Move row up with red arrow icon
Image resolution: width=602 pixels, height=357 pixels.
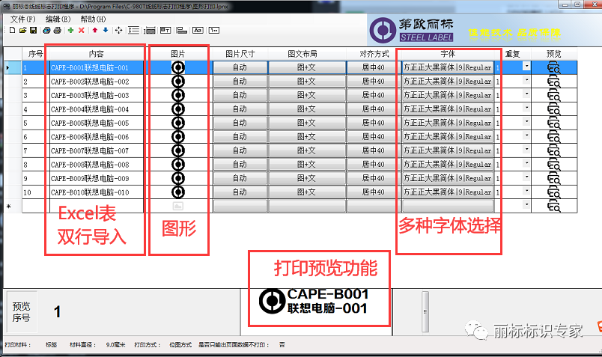(95, 31)
